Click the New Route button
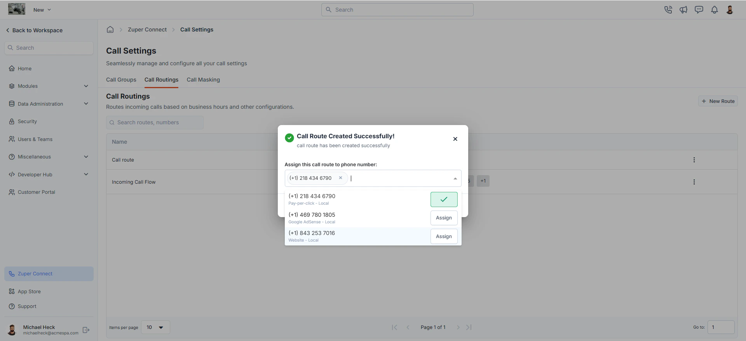The height and width of the screenshot is (341, 746). click(718, 101)
